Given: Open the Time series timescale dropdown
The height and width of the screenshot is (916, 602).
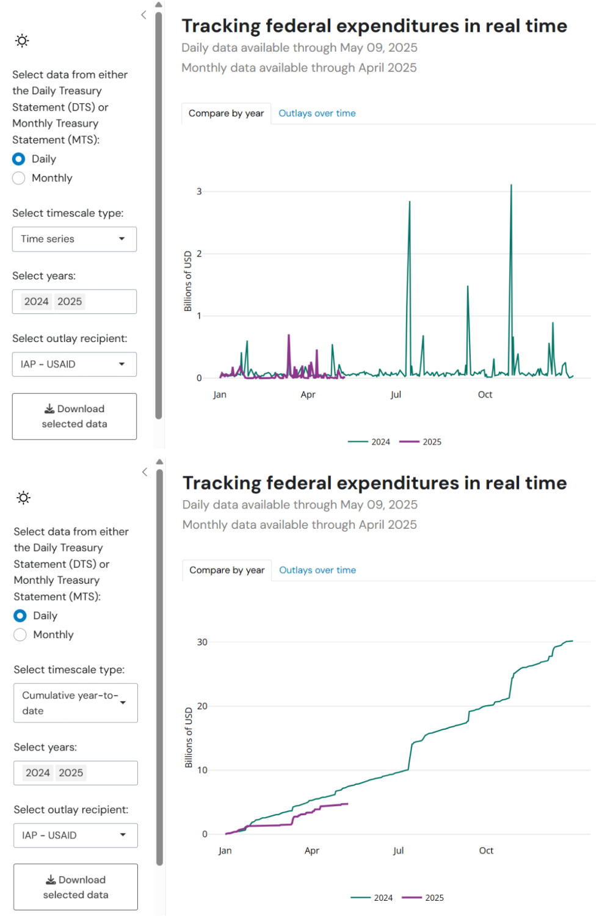Looking at the screenshot, I should coord(74,239).
